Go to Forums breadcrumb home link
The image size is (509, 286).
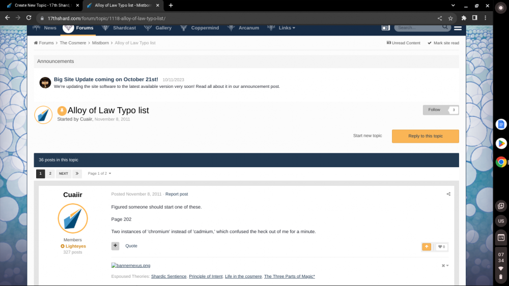(x=44, y=43)
